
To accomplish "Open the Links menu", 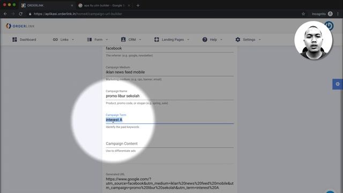I will pyautogui.click(x=64, y=40).
